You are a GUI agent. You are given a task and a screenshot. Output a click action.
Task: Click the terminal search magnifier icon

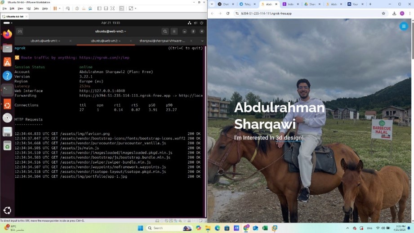click(165, 31)
